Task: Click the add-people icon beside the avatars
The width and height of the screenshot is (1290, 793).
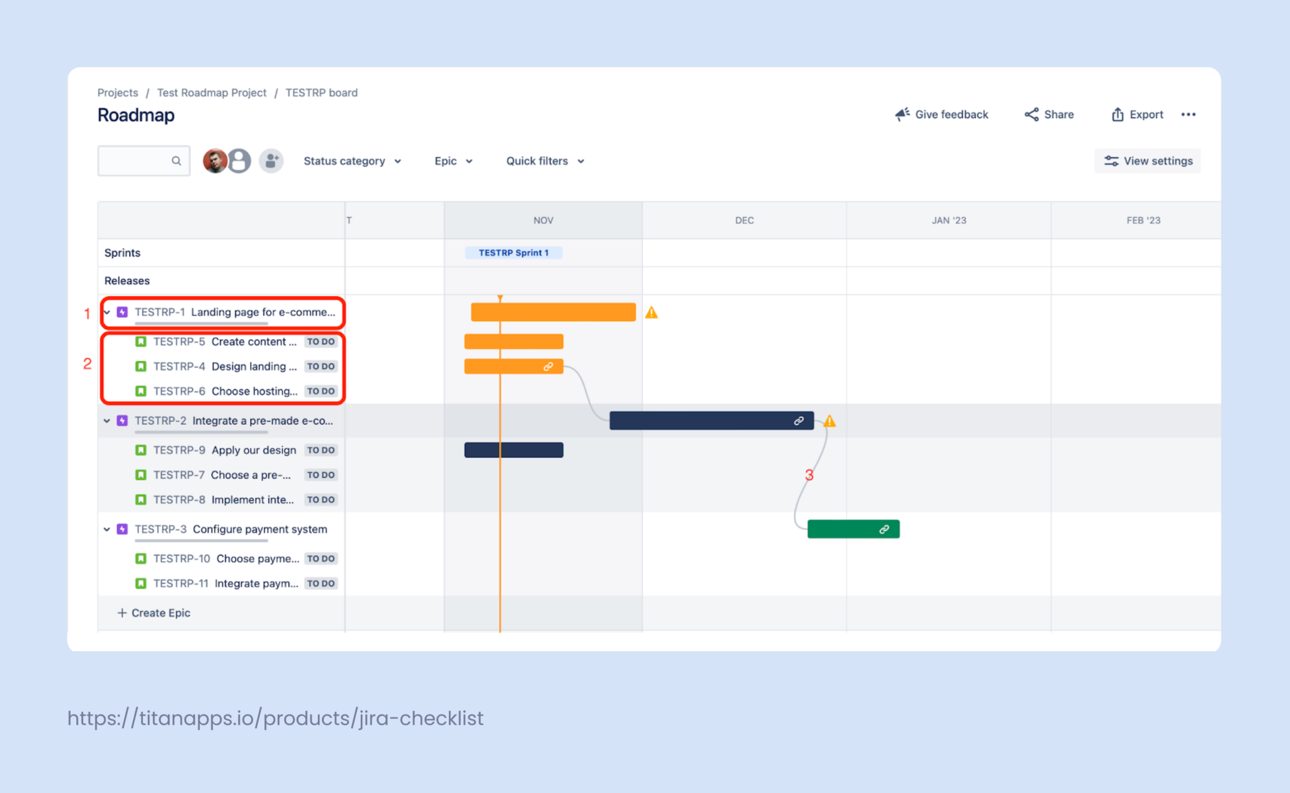Action: point(271,160)
